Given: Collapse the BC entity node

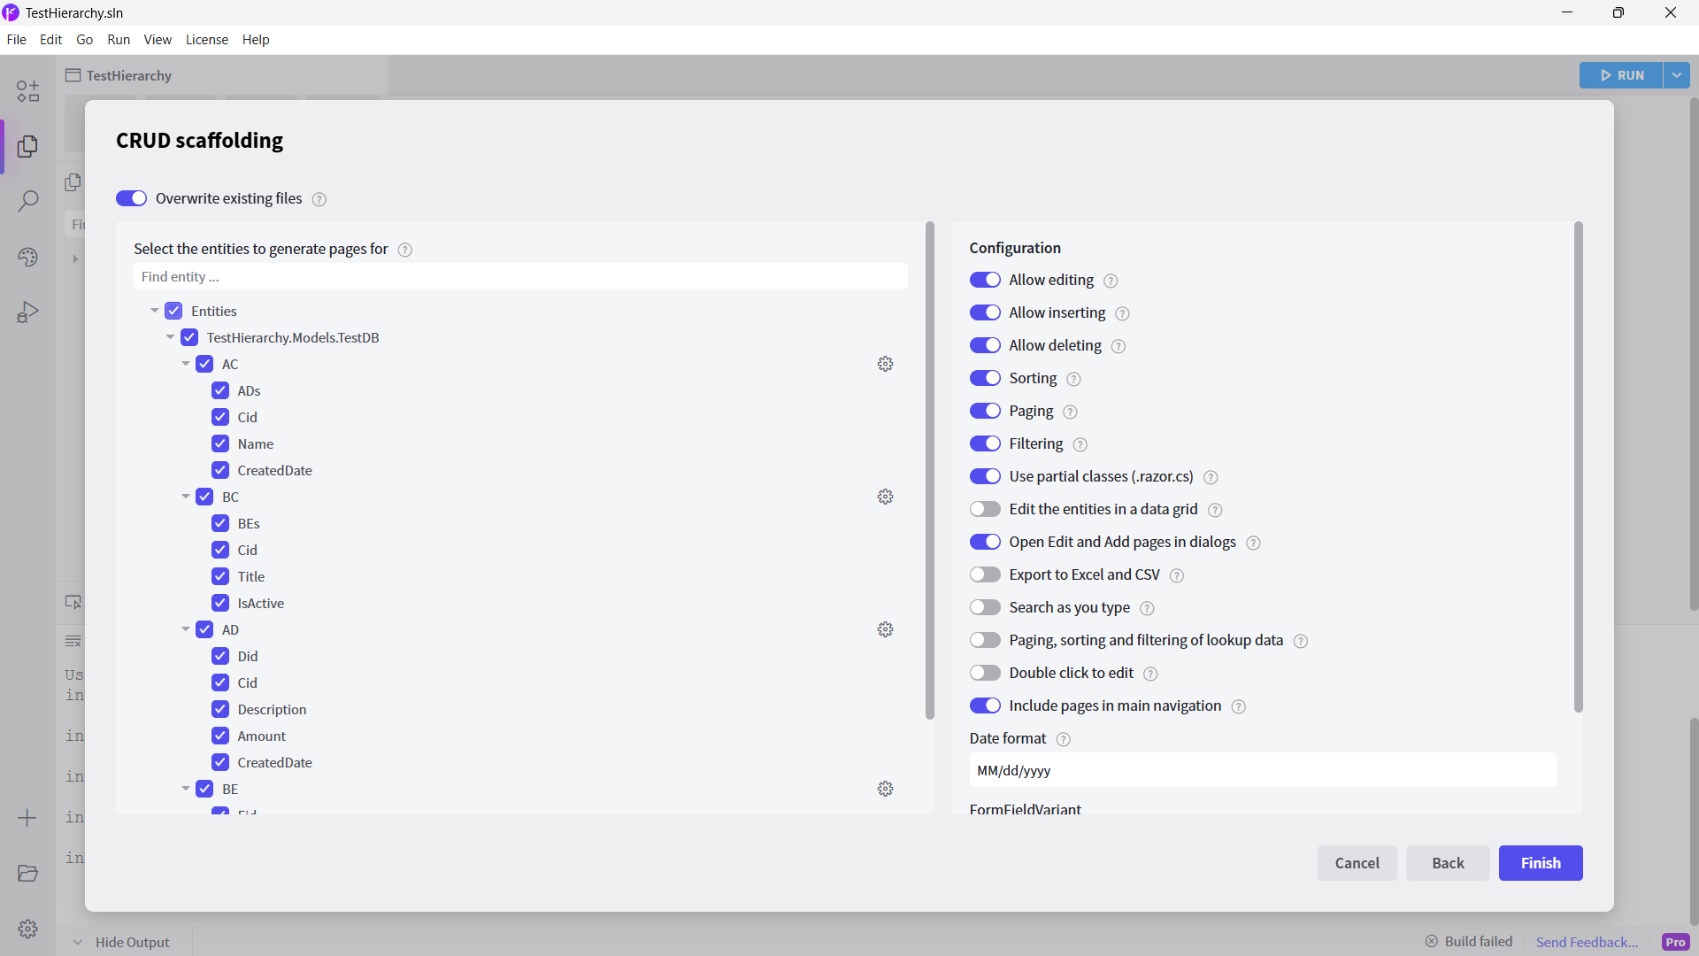Looking at the screenshot, I should pos(186,497).
